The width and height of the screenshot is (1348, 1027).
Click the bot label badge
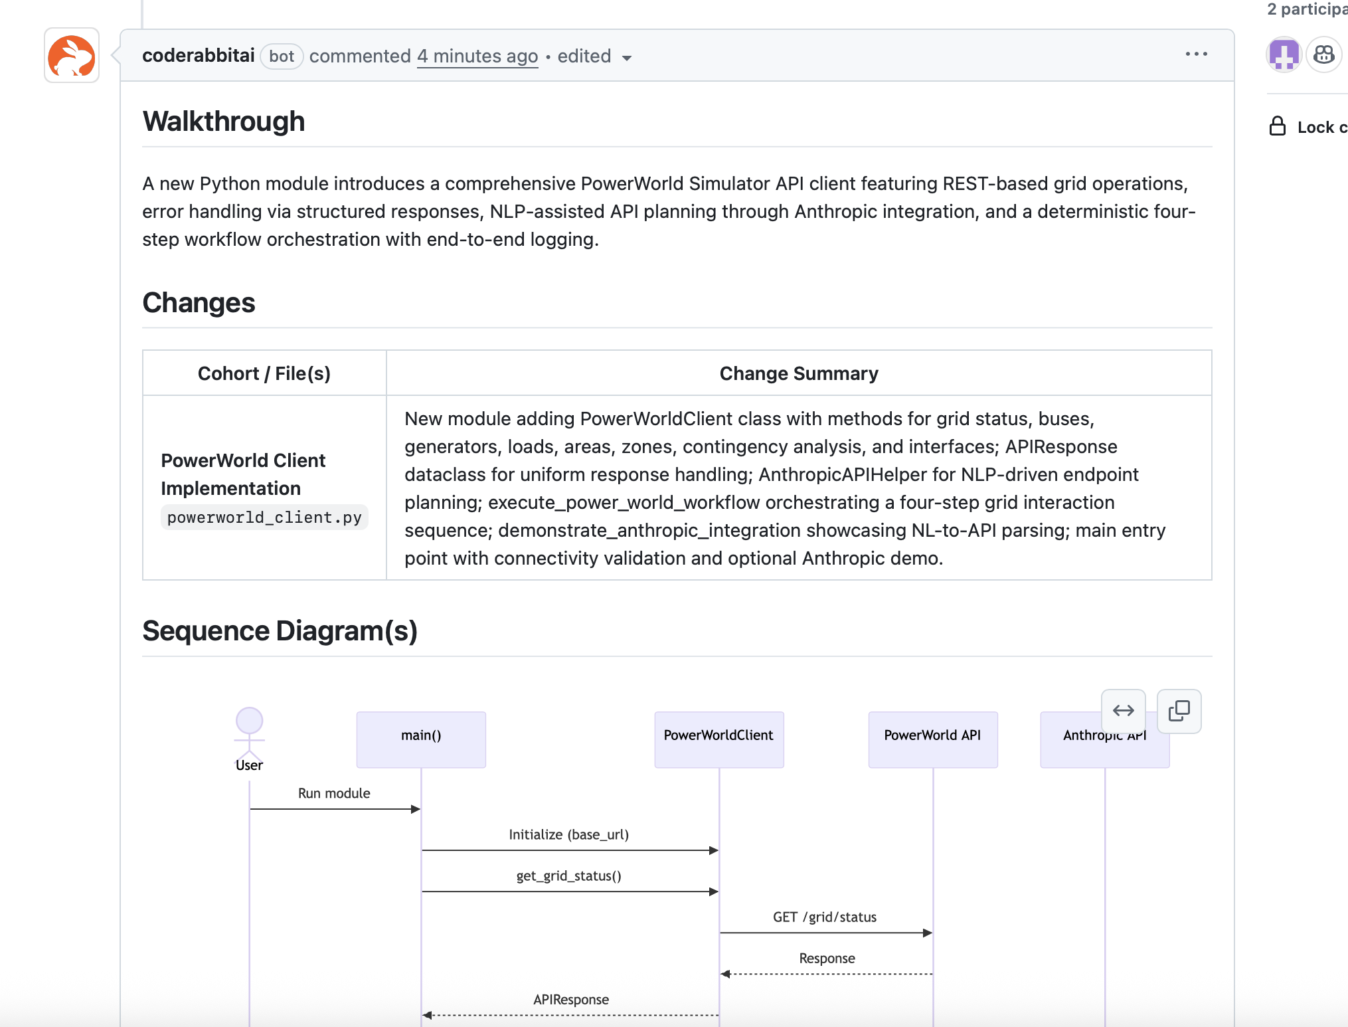[x=282, y=56]
